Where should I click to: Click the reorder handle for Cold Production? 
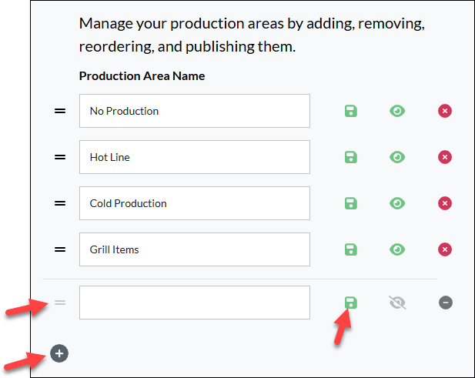point(60,203)
